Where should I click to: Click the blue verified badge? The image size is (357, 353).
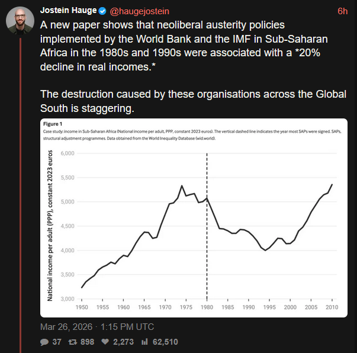(103, 11)
